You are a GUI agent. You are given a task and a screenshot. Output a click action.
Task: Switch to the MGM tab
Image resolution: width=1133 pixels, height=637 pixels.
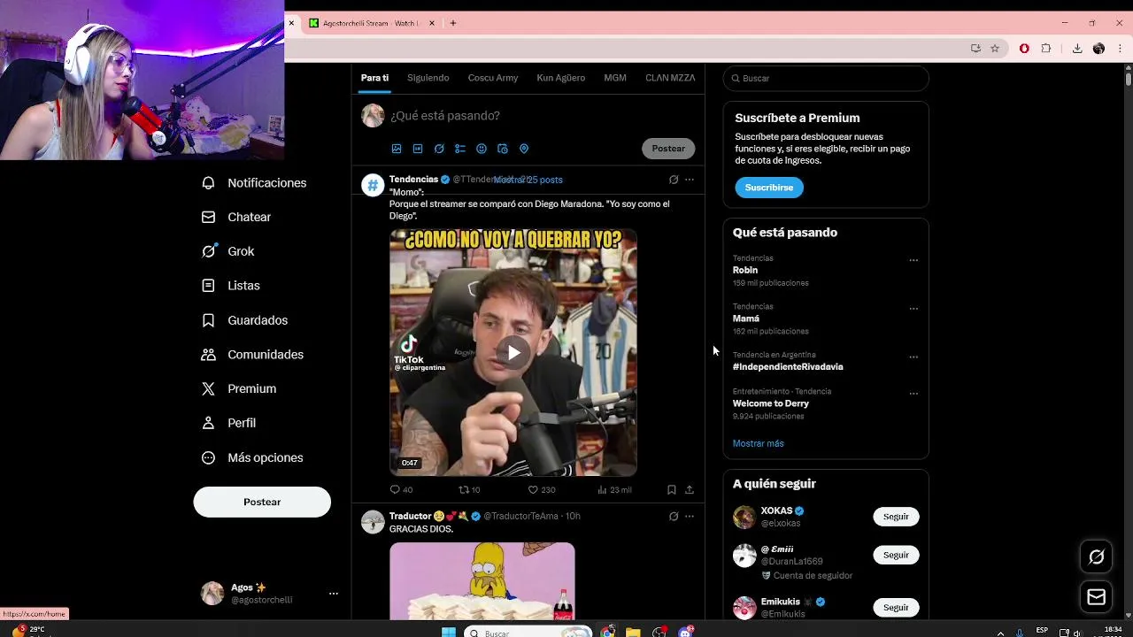615,78
